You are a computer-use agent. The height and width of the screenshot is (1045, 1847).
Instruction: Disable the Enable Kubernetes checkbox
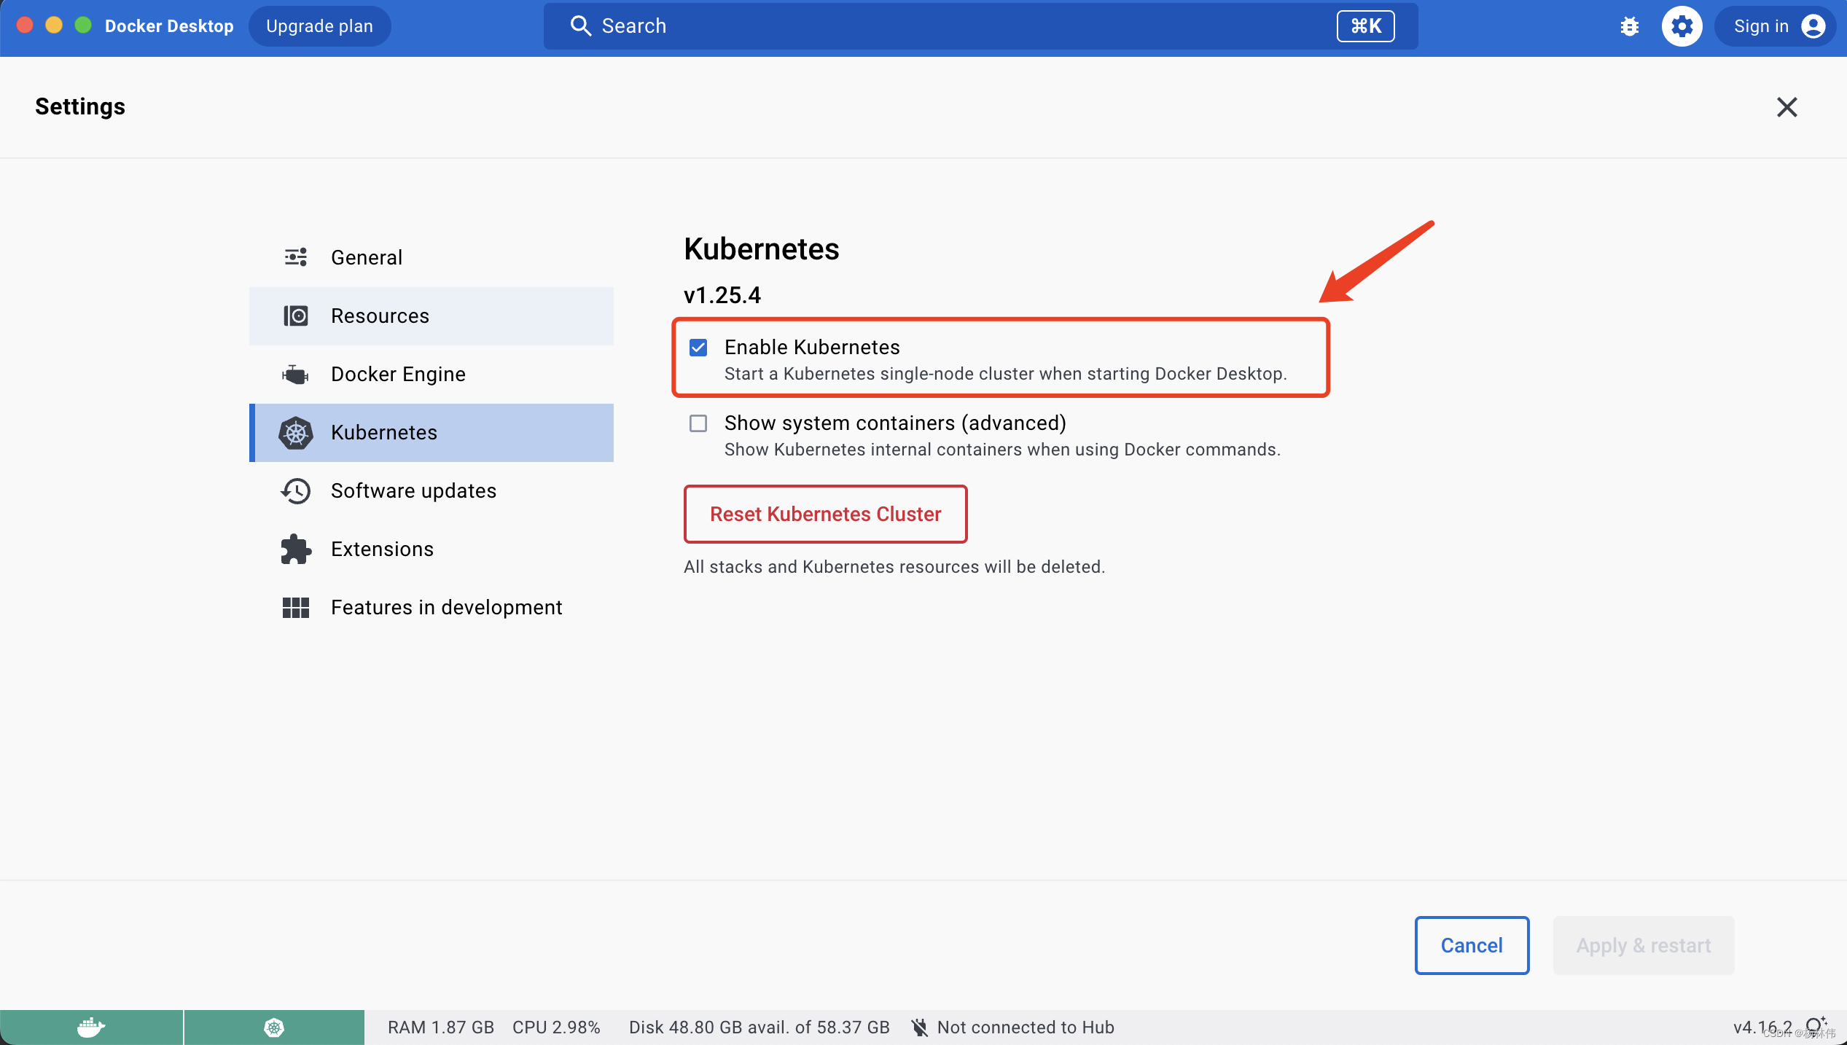(698, 348)
